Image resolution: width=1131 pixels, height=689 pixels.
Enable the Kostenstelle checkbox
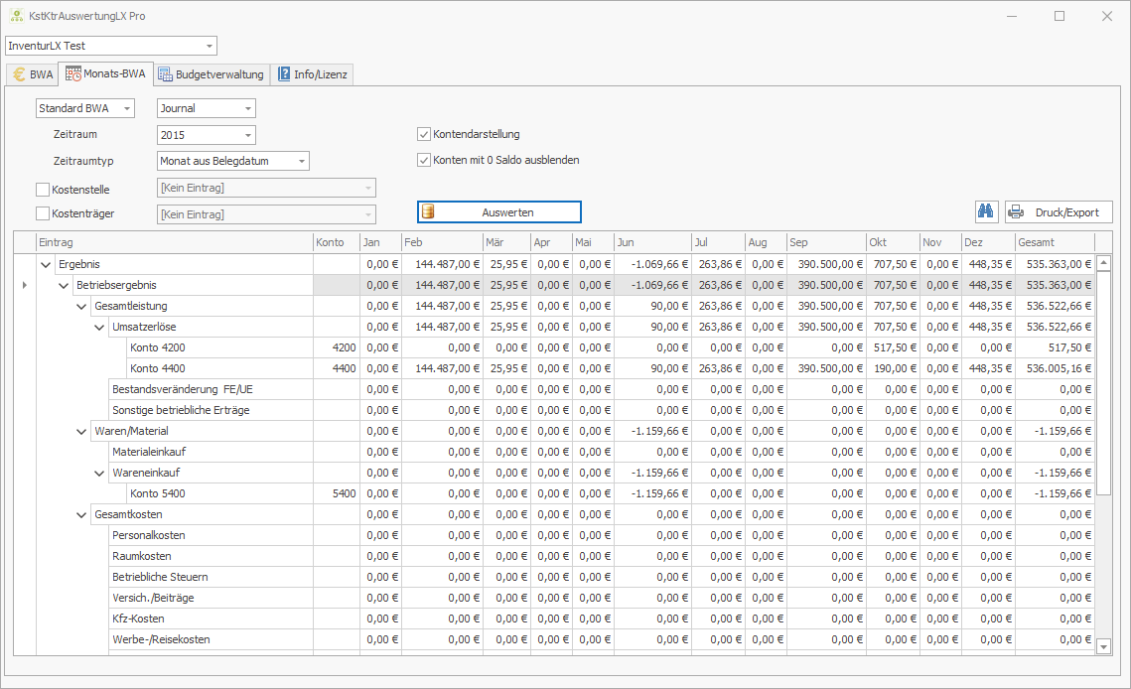pyautogui.click(x=43, y=189)
